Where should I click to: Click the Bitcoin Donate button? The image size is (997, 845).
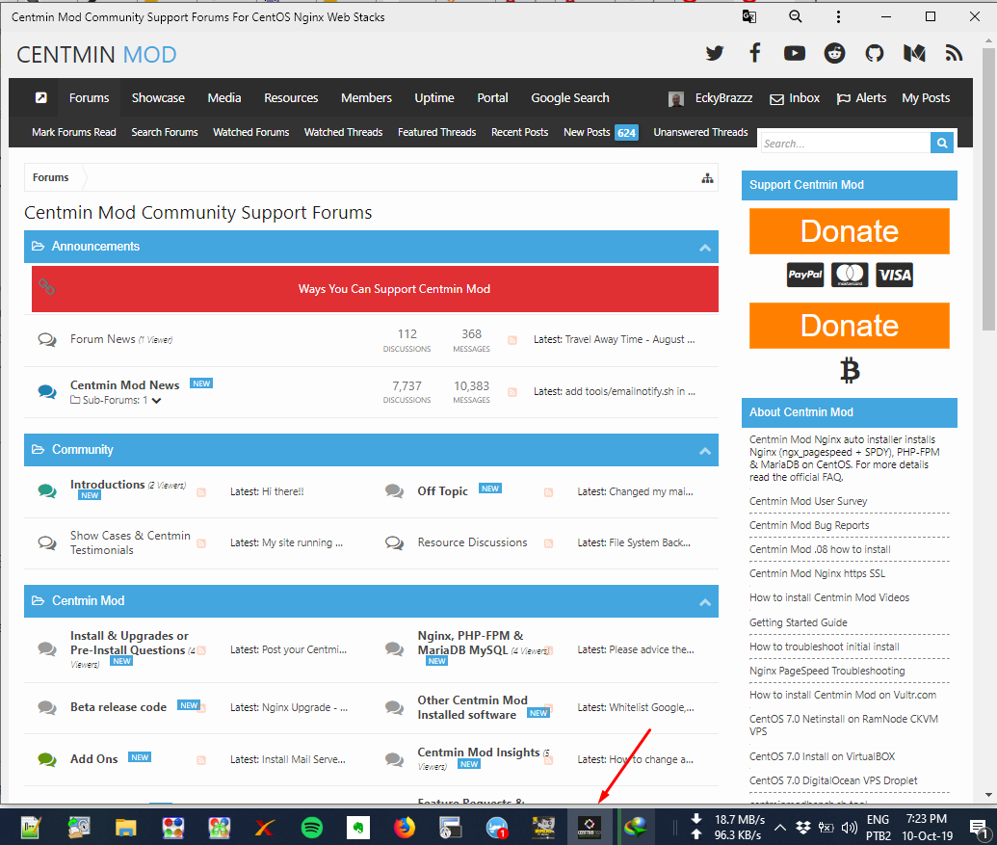tap(849, 326)
